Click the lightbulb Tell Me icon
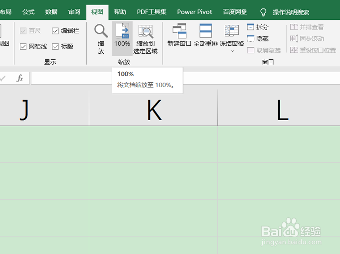340x254 pixels. tap(263, 12)
